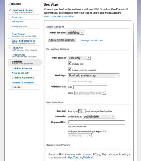Open the Headline Animator service
The image size is (141, 161).
23,10
